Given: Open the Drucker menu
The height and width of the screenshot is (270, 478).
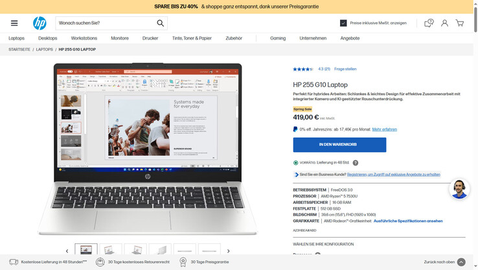Looking at the screenshot, I should [x=150, y=38].
